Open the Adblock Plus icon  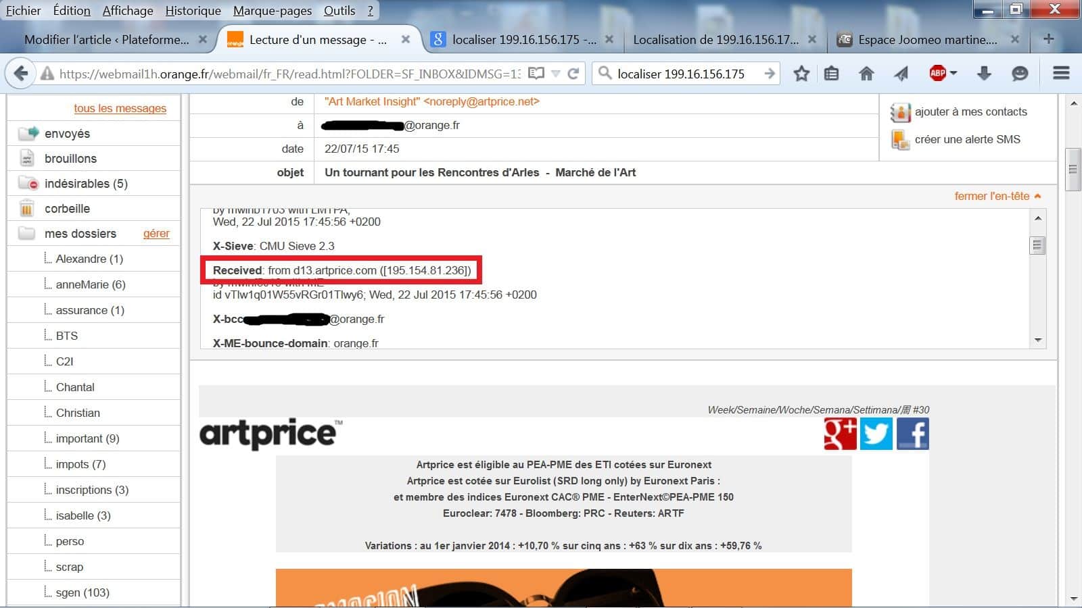[937, 73]
